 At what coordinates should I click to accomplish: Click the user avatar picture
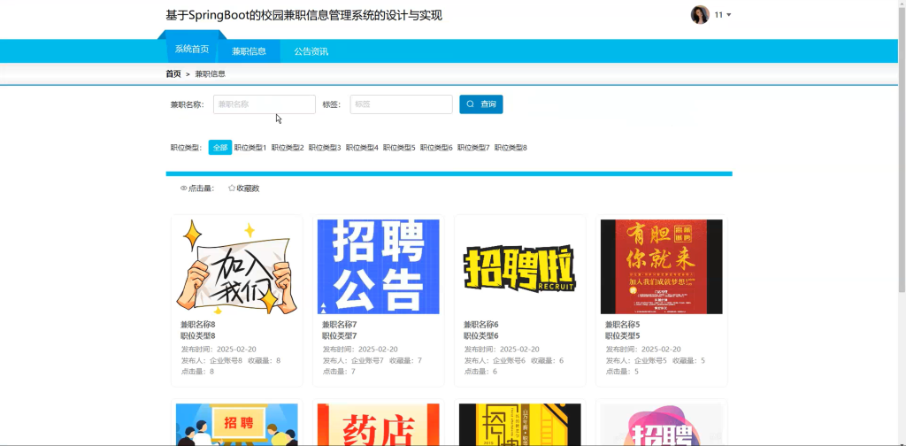click(x=700, y=14)
